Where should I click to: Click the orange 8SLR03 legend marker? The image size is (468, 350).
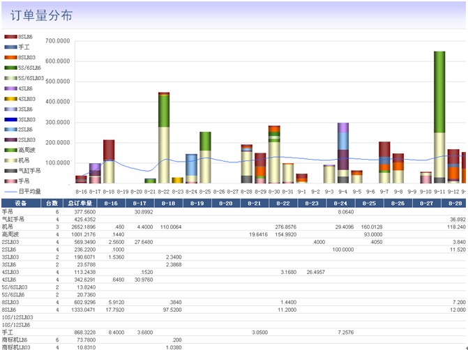click(10, 57)
